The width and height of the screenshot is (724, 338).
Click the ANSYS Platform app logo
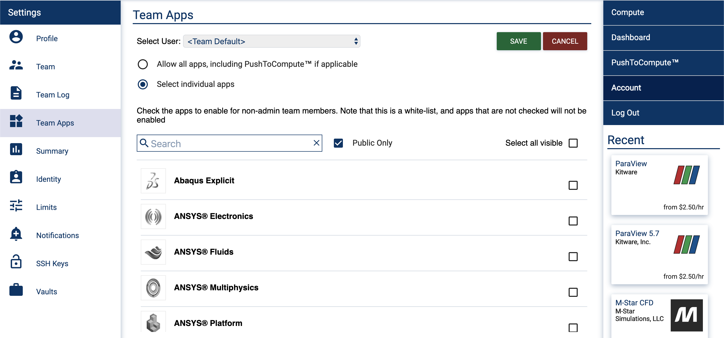click(x=153, y=322)
